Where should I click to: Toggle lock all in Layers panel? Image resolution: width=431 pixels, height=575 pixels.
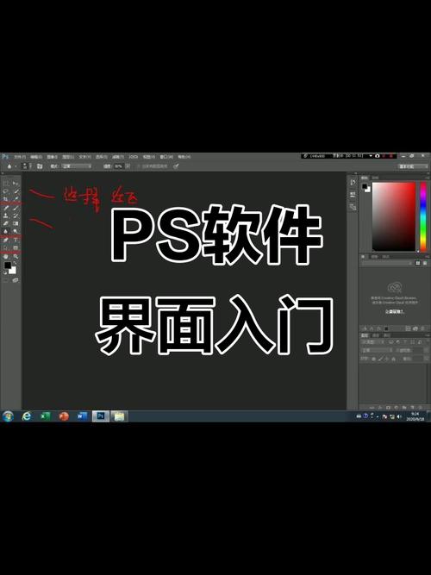point(394,359)
